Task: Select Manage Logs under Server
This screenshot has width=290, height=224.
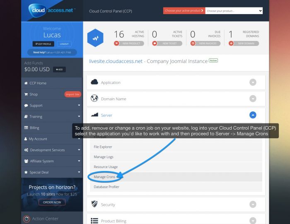Action: 176,157
